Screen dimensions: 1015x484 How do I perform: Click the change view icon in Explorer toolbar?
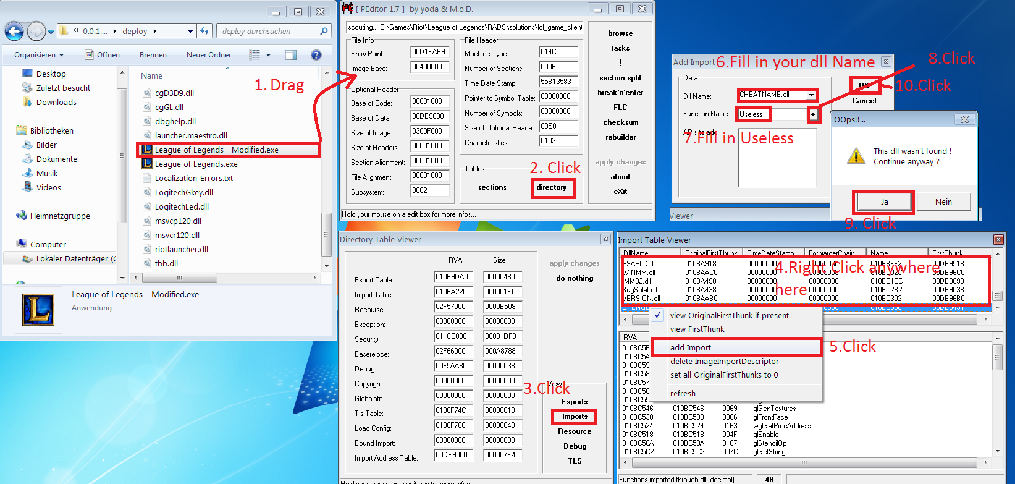coord(255,55)
